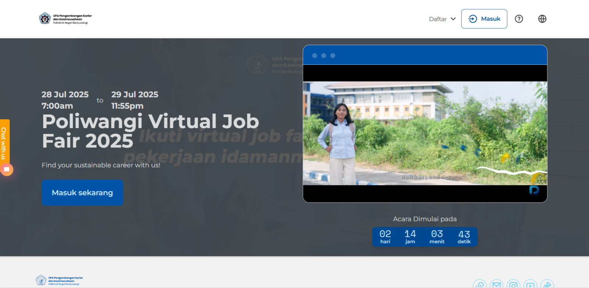Click the 28 Jul 2025 start date
This screenshot has width=589, height=288.
[65, 95]
